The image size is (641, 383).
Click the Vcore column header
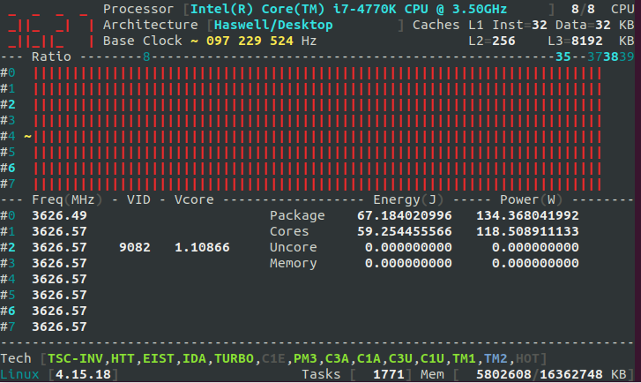[194, 199]
